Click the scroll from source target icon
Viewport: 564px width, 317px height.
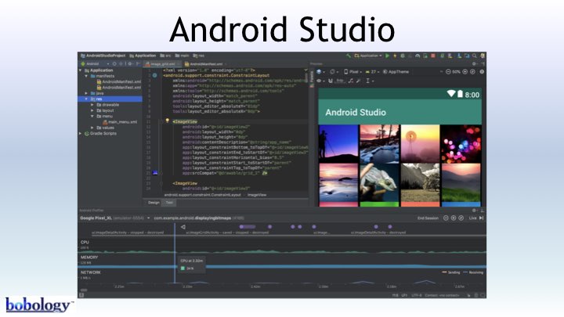(x=114, y=63)
